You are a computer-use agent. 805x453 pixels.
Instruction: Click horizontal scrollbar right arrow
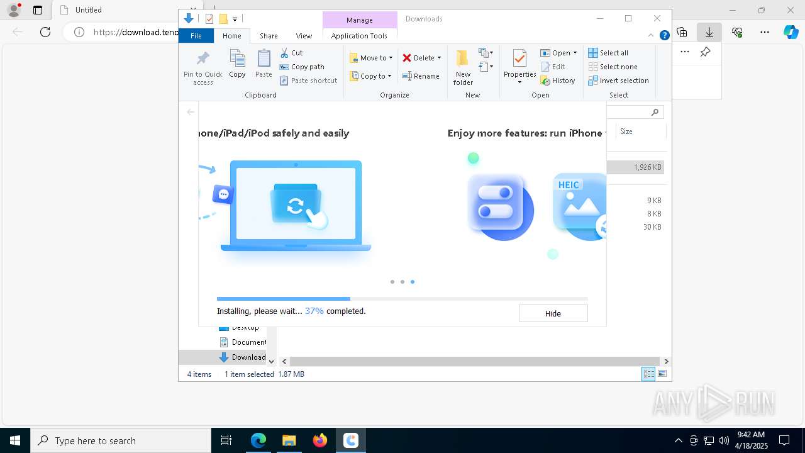[666, 361]
